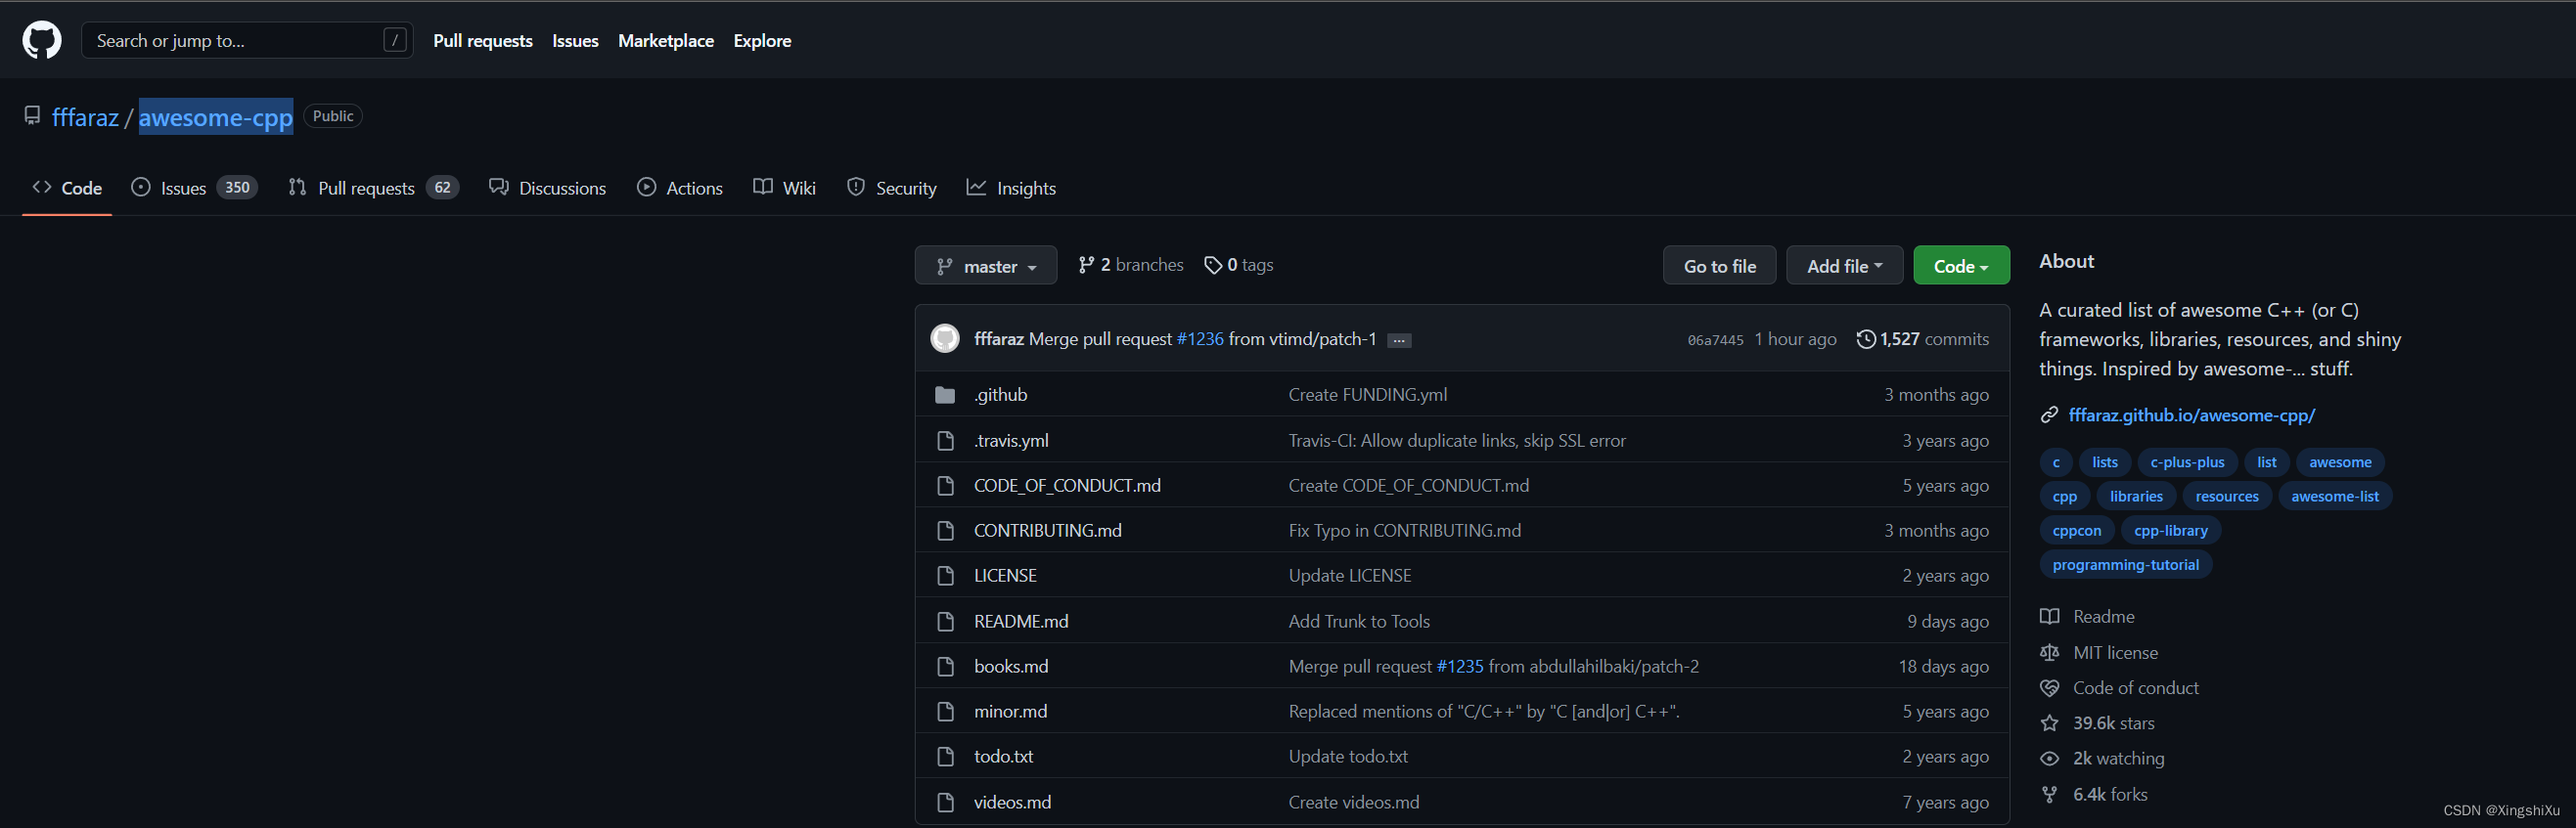The width and height of the screenshot is (2576, 828).
Task: Click the 'Fix Typo in CONTRIBUTING.md' commit message
Action: point(1404,531)
